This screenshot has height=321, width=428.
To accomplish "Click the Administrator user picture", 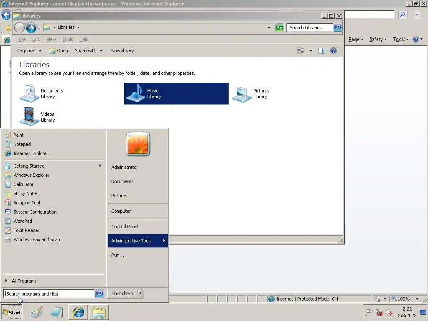I will click(138, 144).
